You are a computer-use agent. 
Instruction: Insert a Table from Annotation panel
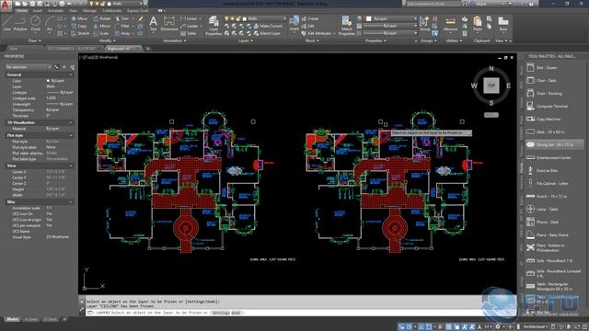pyautogui.click(x=188, y=33)
